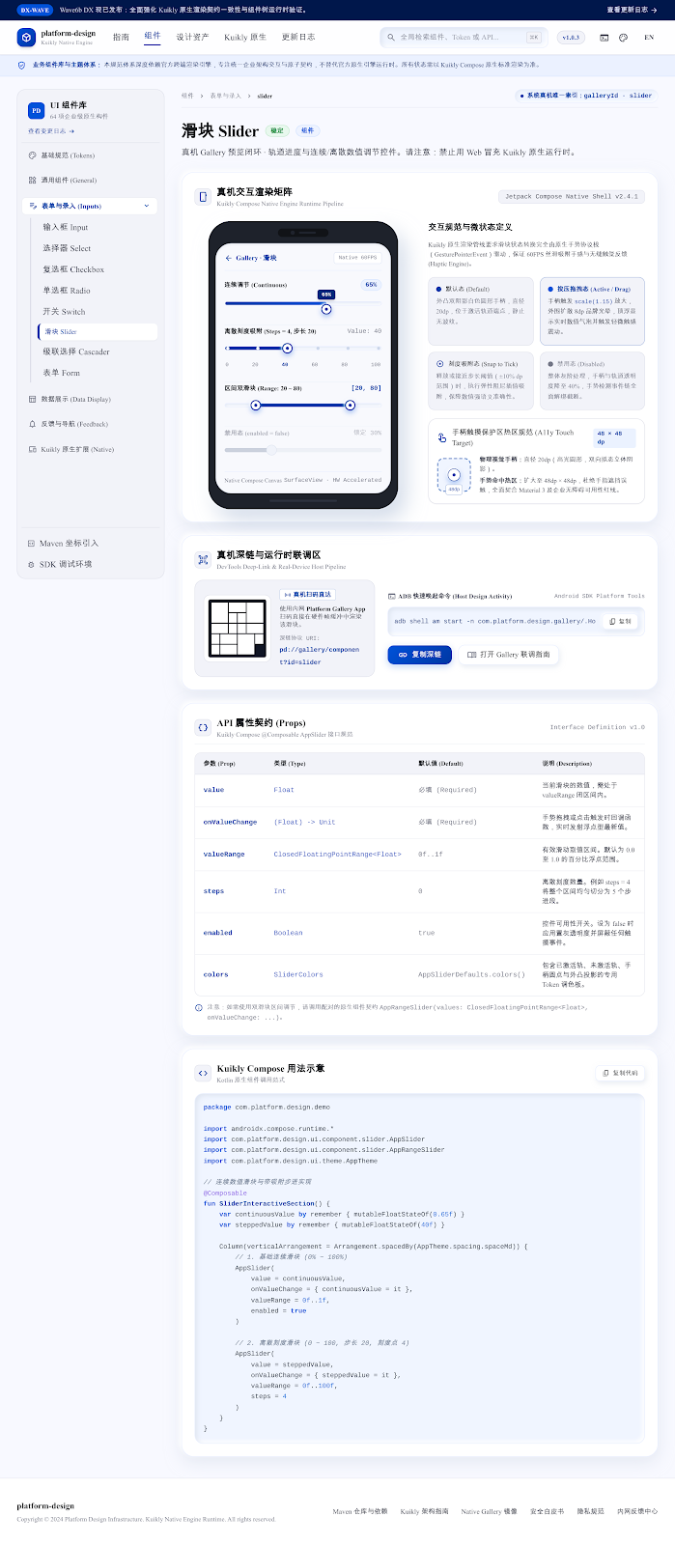Click the phone icon beside 真机交互渲染矩阵
Screen dimensions: 675x1545
[203, 196]
